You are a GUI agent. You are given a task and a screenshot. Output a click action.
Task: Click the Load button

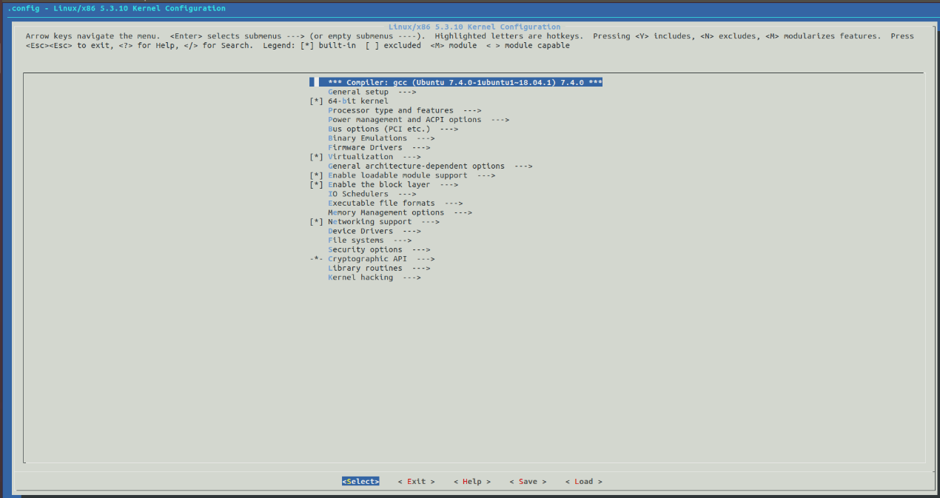coord(583,482)
